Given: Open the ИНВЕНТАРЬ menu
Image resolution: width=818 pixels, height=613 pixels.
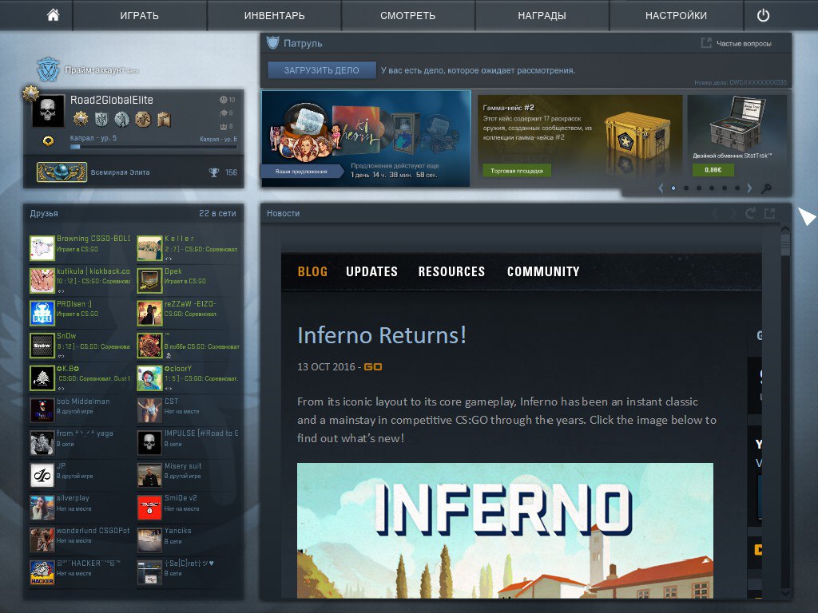Looking at the screenshot, I should tap(275, 16).
